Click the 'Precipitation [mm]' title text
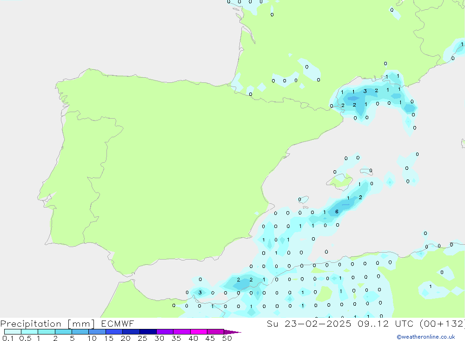Screen dimensions: 465x341 point(47,324)
